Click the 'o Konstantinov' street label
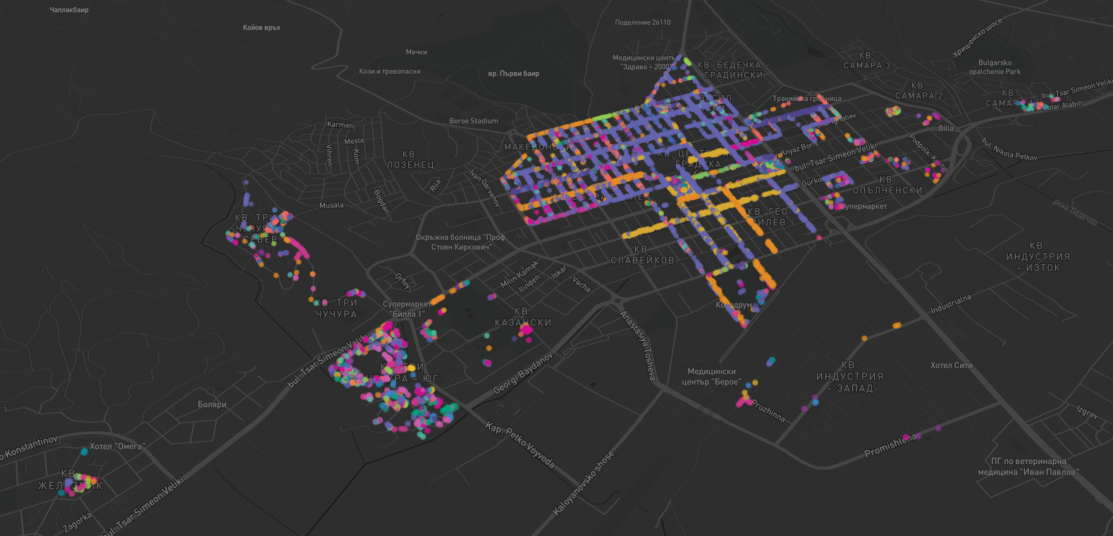Screen dimensions: 1113x536 (28, 449)
